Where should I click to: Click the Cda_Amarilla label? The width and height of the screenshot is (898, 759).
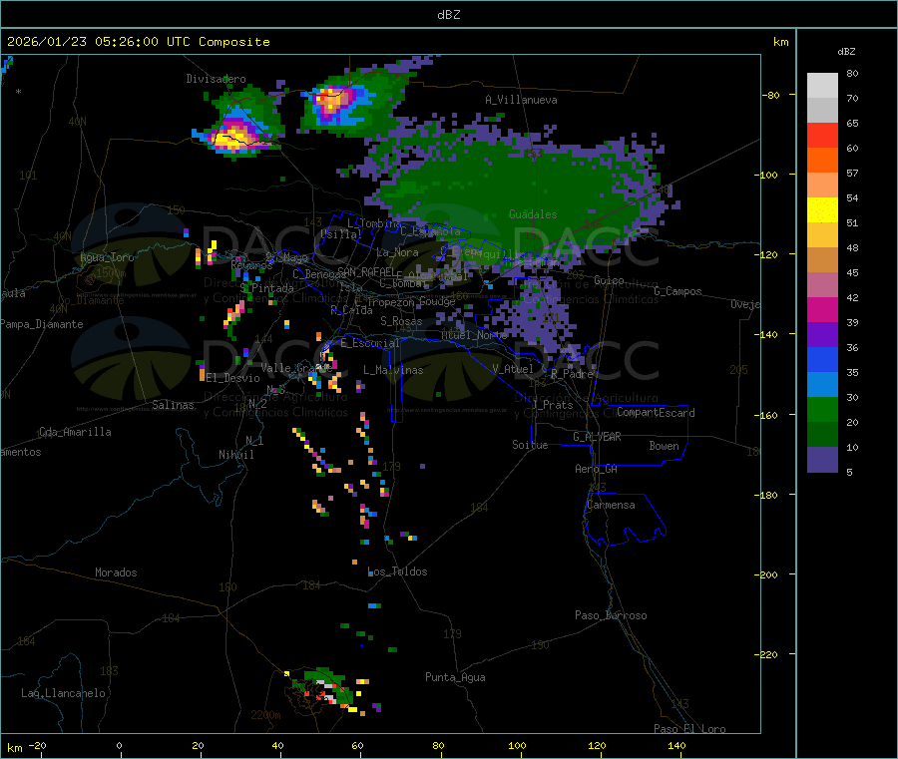point(75,432)
